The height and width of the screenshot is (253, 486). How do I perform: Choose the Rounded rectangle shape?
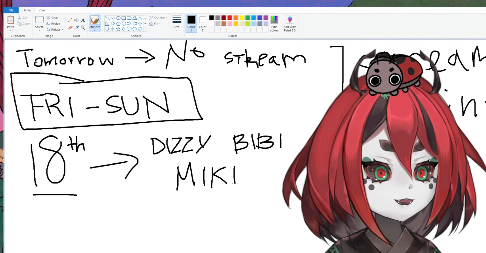129,18
